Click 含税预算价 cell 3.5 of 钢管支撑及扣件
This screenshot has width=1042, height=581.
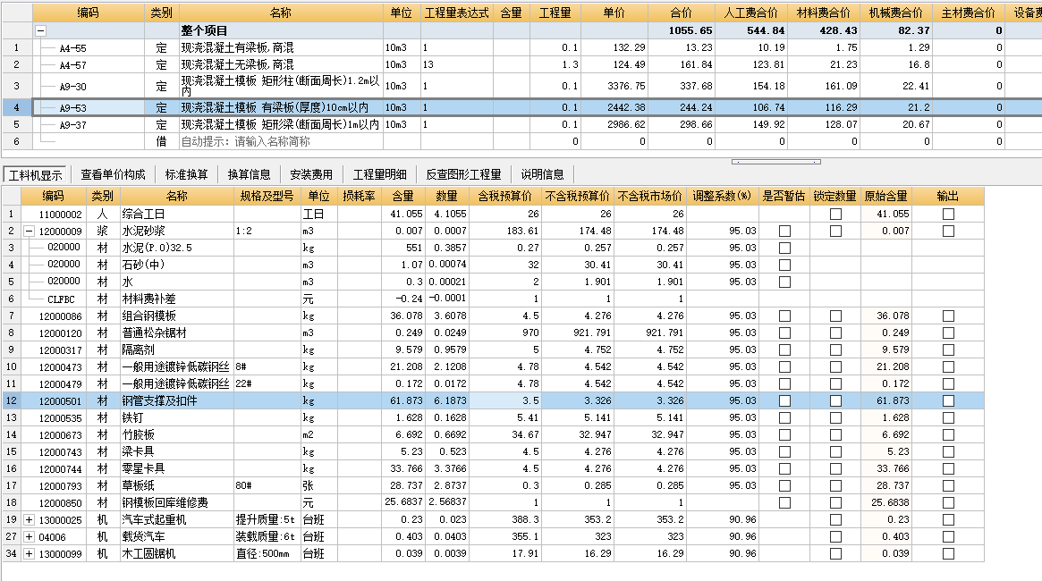[x=505, y=401]
